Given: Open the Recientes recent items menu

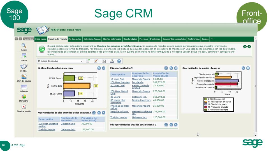Looking at the screenshot, I should (x=28, y=39).
